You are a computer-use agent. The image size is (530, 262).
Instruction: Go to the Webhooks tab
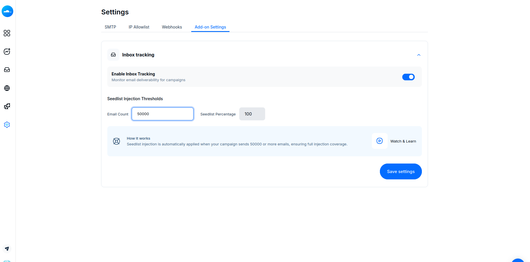(172, 27)
